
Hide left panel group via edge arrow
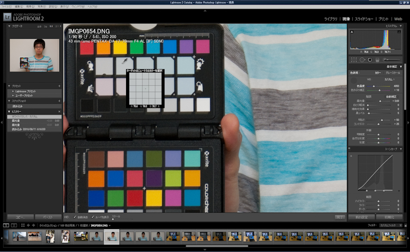click(2, 122)
